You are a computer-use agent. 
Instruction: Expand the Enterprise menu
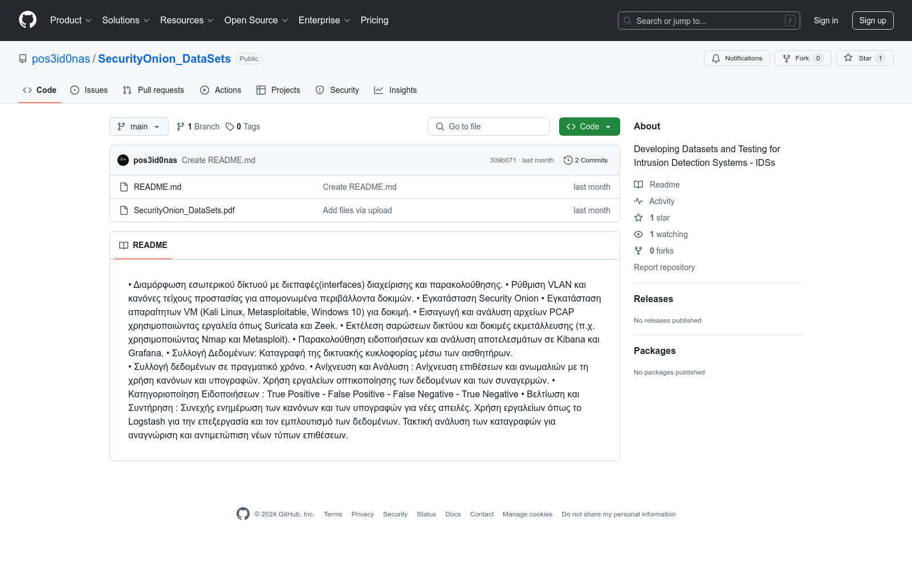[x=324, y=21]
